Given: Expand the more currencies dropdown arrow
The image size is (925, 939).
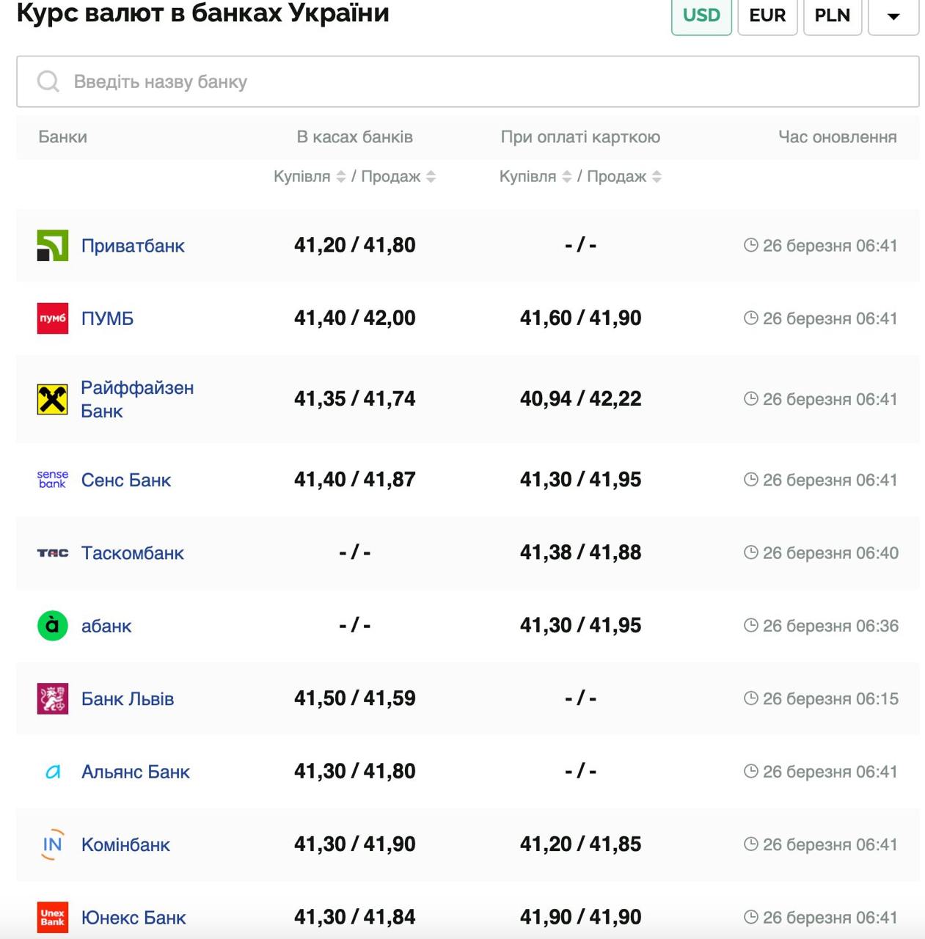Looking at the screenshot, I should (x=893, y=16).
